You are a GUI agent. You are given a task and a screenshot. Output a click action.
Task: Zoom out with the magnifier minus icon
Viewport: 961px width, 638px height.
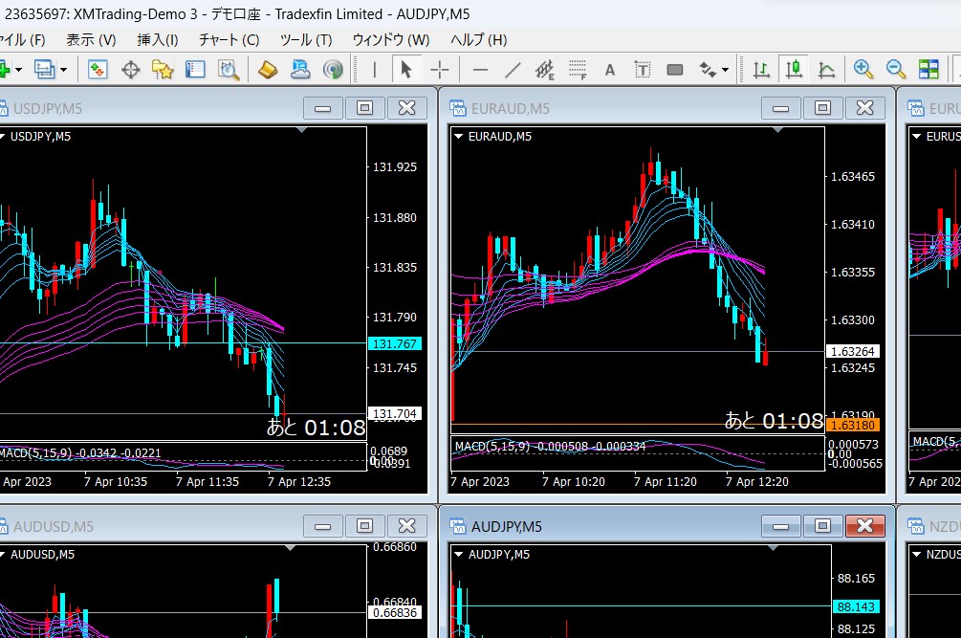(896, 69)
